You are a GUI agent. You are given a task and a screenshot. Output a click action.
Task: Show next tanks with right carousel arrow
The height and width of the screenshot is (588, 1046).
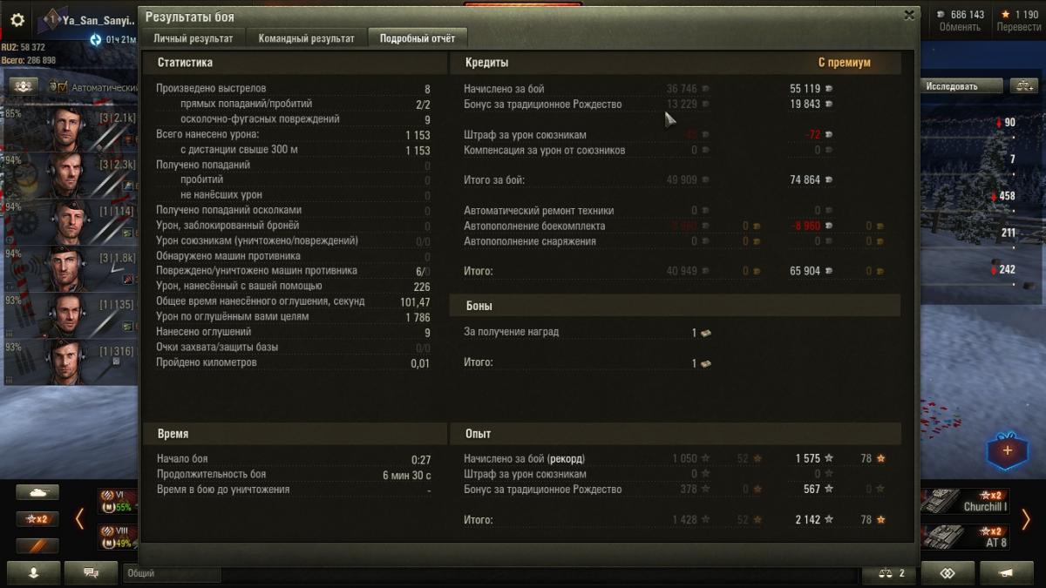point(1026,520)
